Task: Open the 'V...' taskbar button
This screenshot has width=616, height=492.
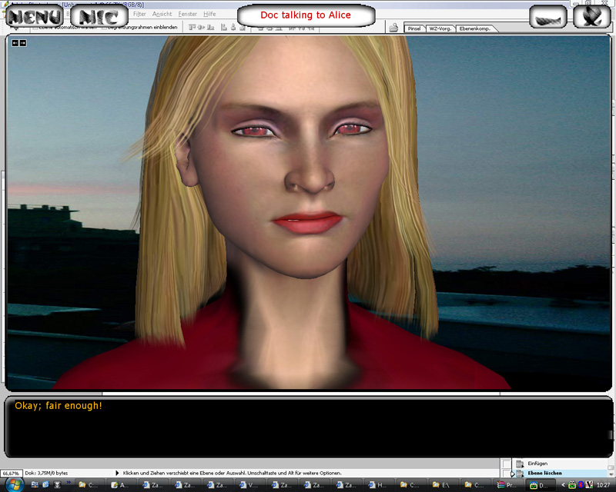Action: pos(252,485)
